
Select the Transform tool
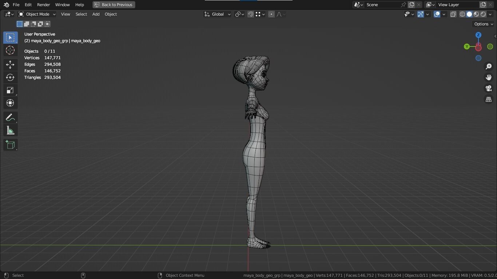(x=10, y=103)
